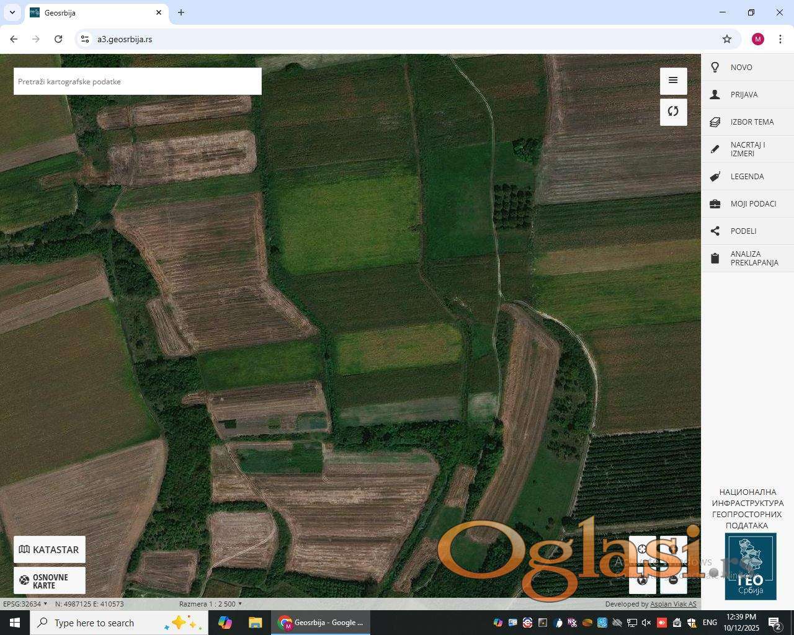The image size is (794, 635).
Task: Toggle the KATASTAR map layer
Action: click(50, 549)
